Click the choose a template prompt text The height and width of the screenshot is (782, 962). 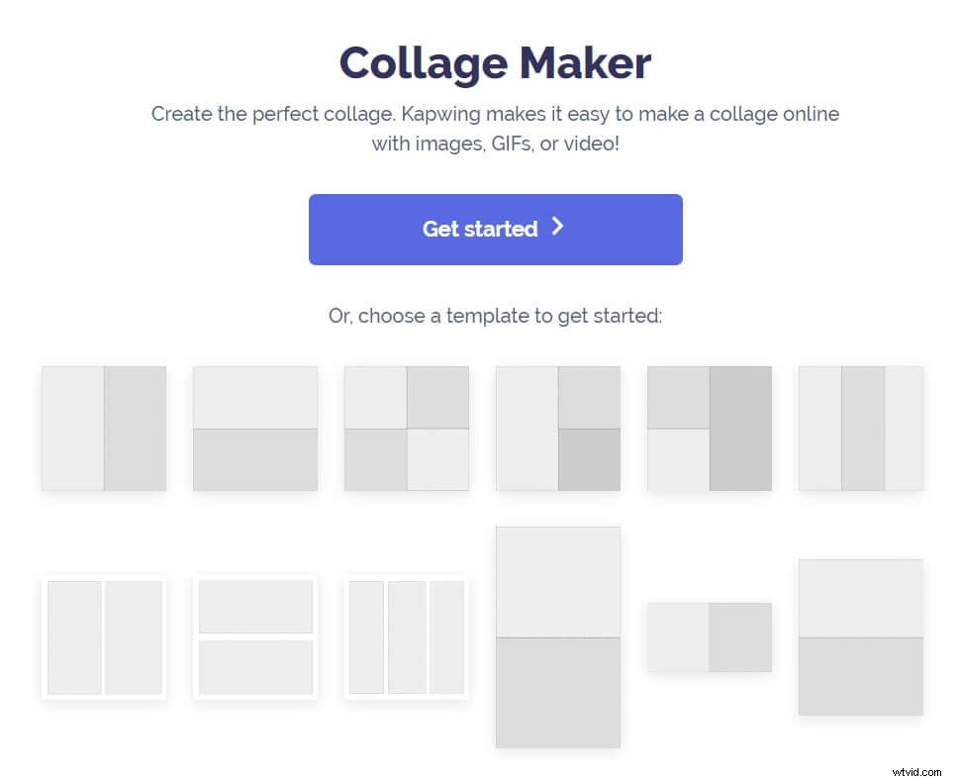(495, 315)
